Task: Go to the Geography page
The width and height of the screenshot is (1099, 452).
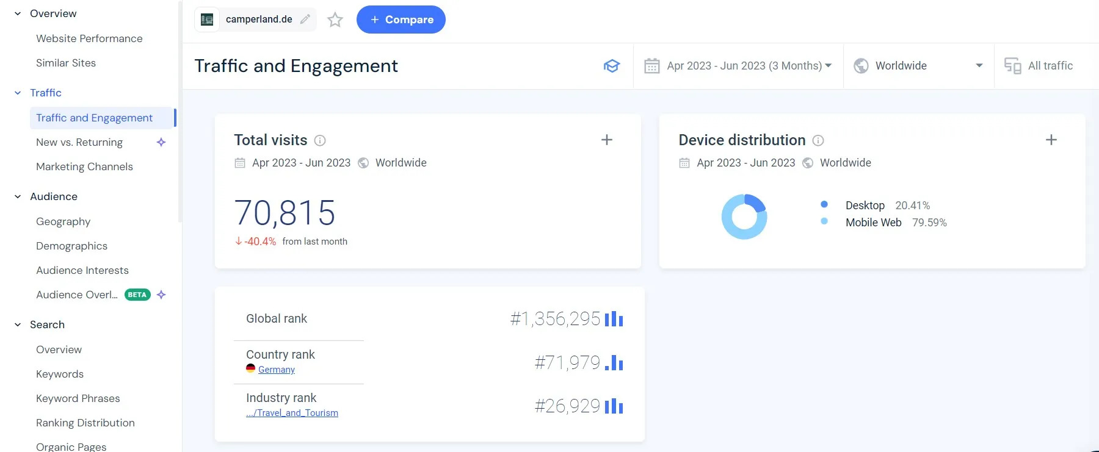Action: pyautogui.click(x=63, y=221)
